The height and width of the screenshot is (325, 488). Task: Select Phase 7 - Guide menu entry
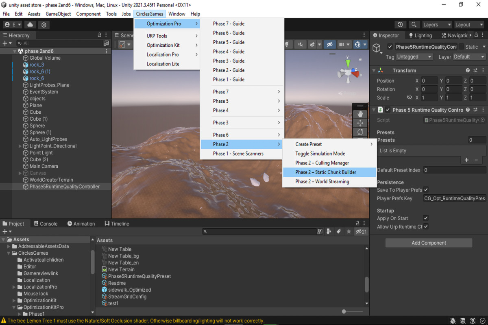point(242,24)
